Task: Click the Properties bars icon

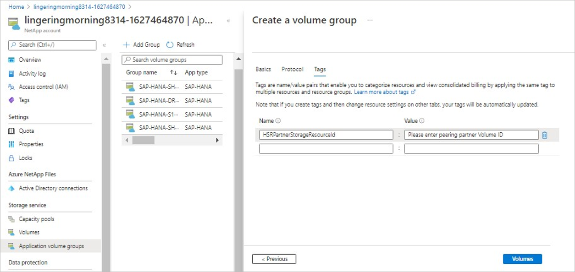Action: pyautogui.click(x=12, y=144)
